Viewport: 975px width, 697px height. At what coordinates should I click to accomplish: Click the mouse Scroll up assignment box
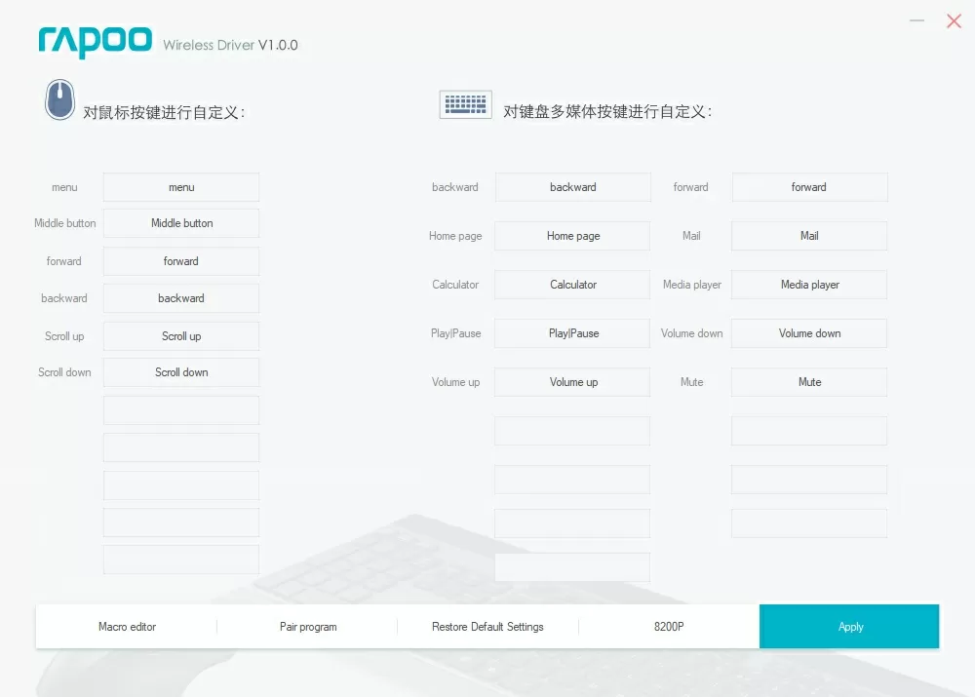coord(181,336)
